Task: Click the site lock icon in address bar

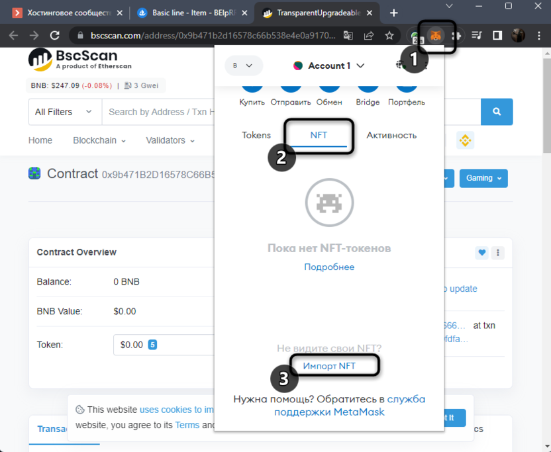Action: pyautogui.click(x=80, y=36)
